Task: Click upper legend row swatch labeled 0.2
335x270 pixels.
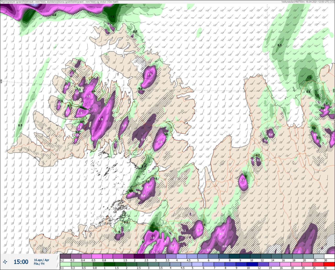Action: 65,256
